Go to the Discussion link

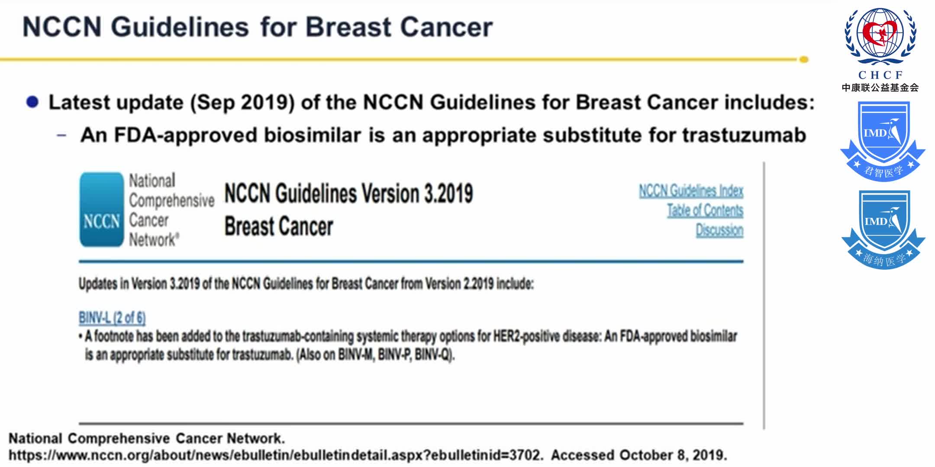pyautogui.click(x=719, y=230)
